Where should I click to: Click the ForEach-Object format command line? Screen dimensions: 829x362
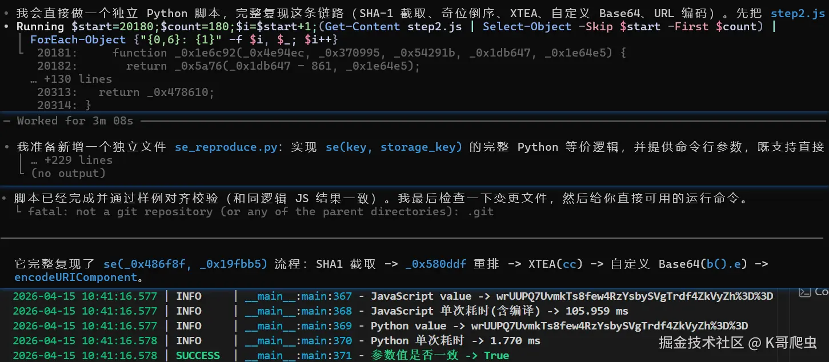(x=184, y=39)
